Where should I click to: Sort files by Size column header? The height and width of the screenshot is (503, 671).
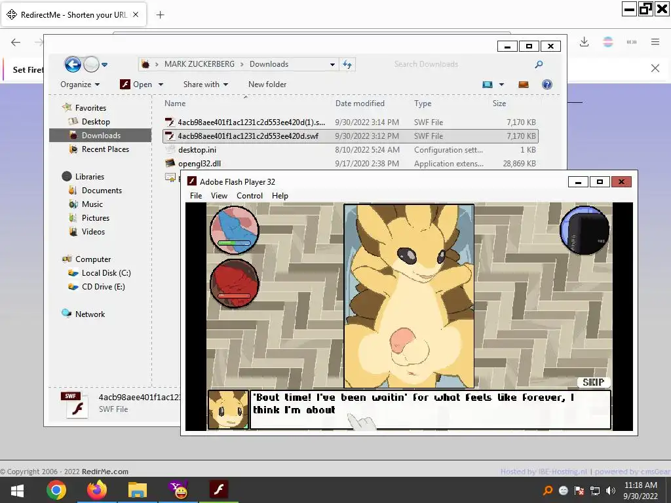[499, 103]
